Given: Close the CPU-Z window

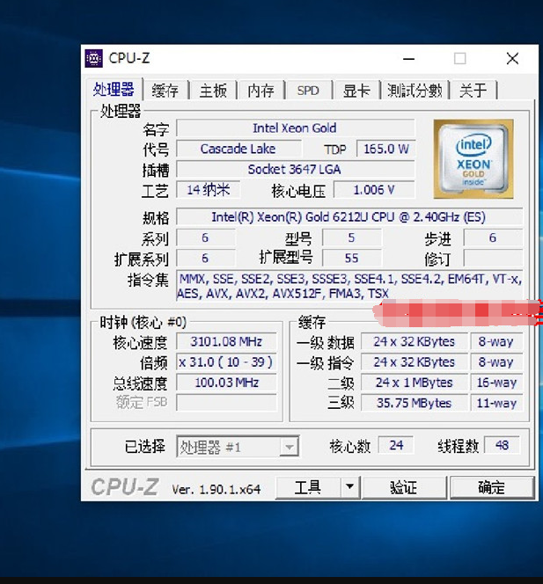Looking at the screenshot, I should click(512, 58).
